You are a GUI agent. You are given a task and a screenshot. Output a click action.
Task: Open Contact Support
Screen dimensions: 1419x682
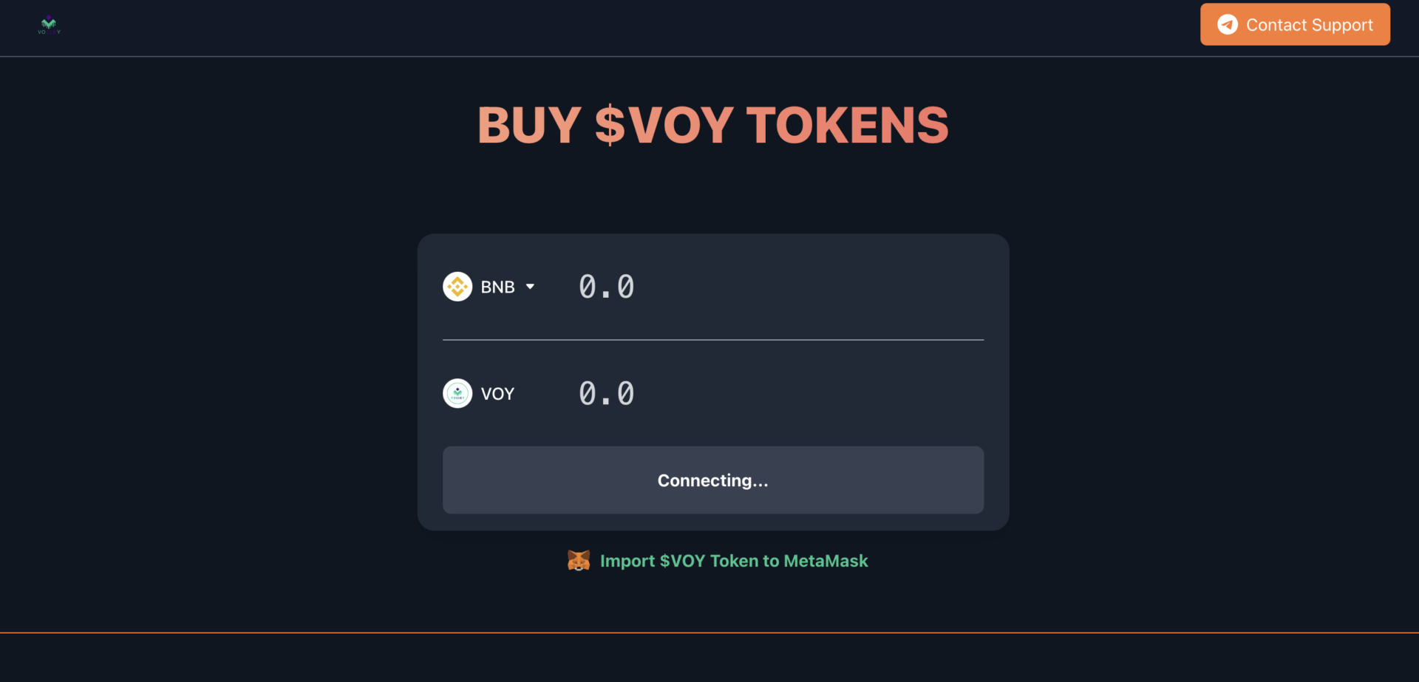[x=1295, y=24]
